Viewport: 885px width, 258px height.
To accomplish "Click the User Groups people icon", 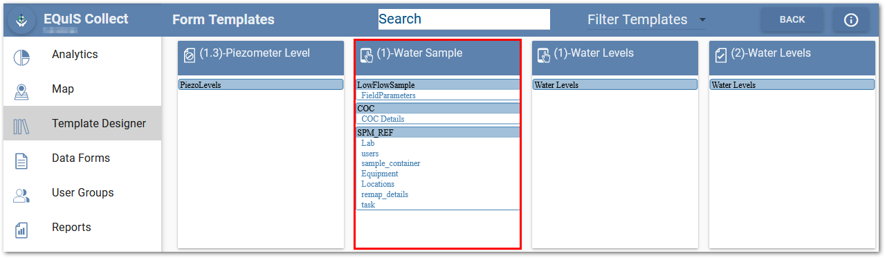I will point(21,196).
